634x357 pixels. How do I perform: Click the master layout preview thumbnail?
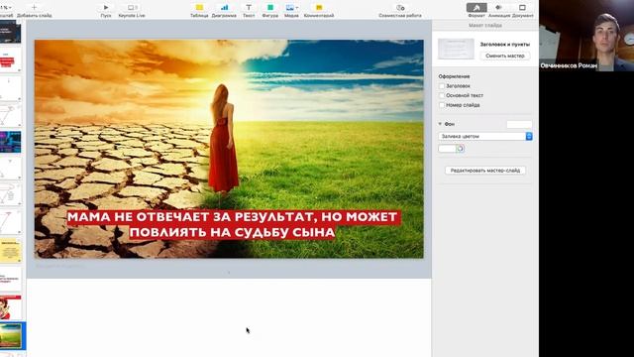[456, 49]
